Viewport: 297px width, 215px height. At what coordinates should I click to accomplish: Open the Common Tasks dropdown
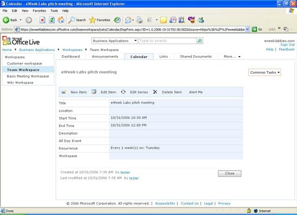[x=265, y=72]
